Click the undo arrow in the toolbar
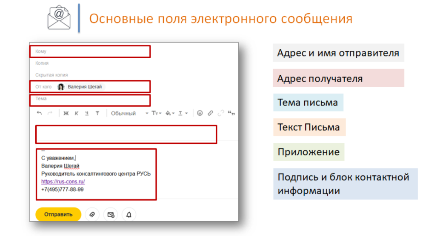440x236 pixels. pos(40,113)
